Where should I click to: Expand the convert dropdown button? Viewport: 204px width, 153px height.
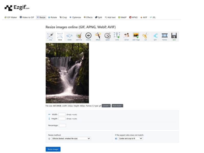coord(106,106)
